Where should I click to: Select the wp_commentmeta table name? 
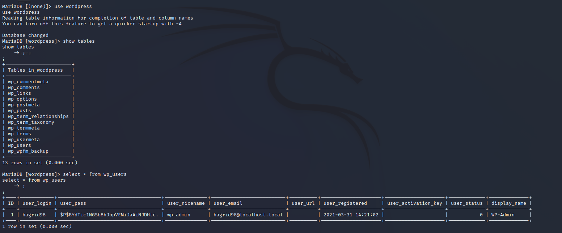tap(28, 82)
